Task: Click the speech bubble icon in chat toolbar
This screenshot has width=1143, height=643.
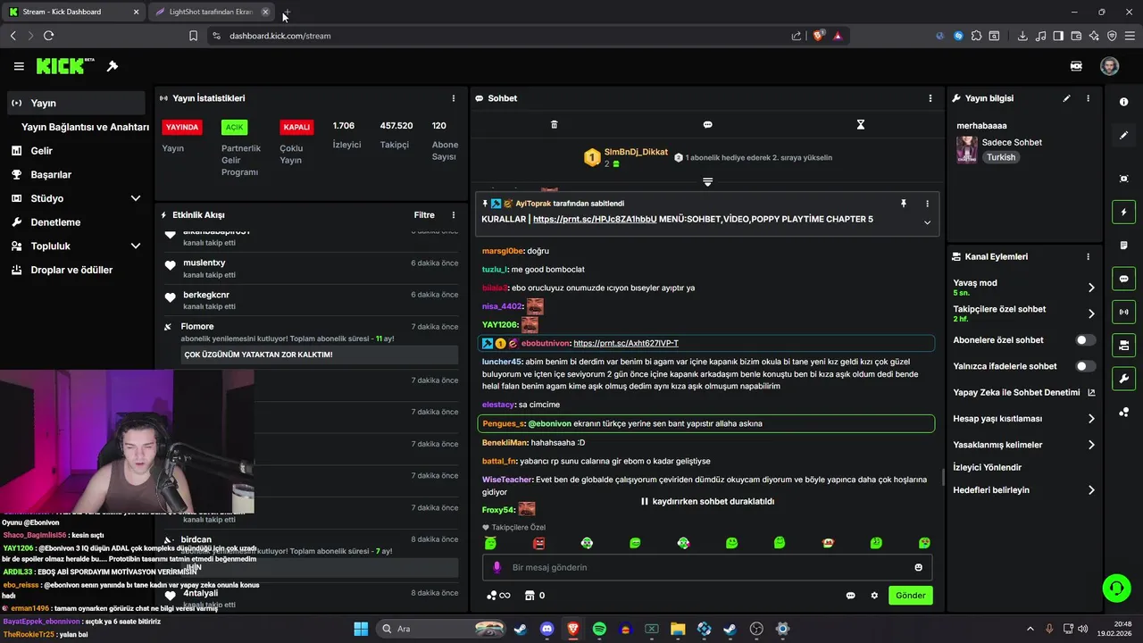Action: click(707, 125)
